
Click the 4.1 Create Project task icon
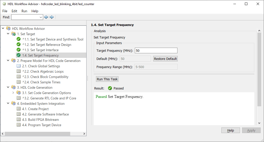tap(18, 109)
